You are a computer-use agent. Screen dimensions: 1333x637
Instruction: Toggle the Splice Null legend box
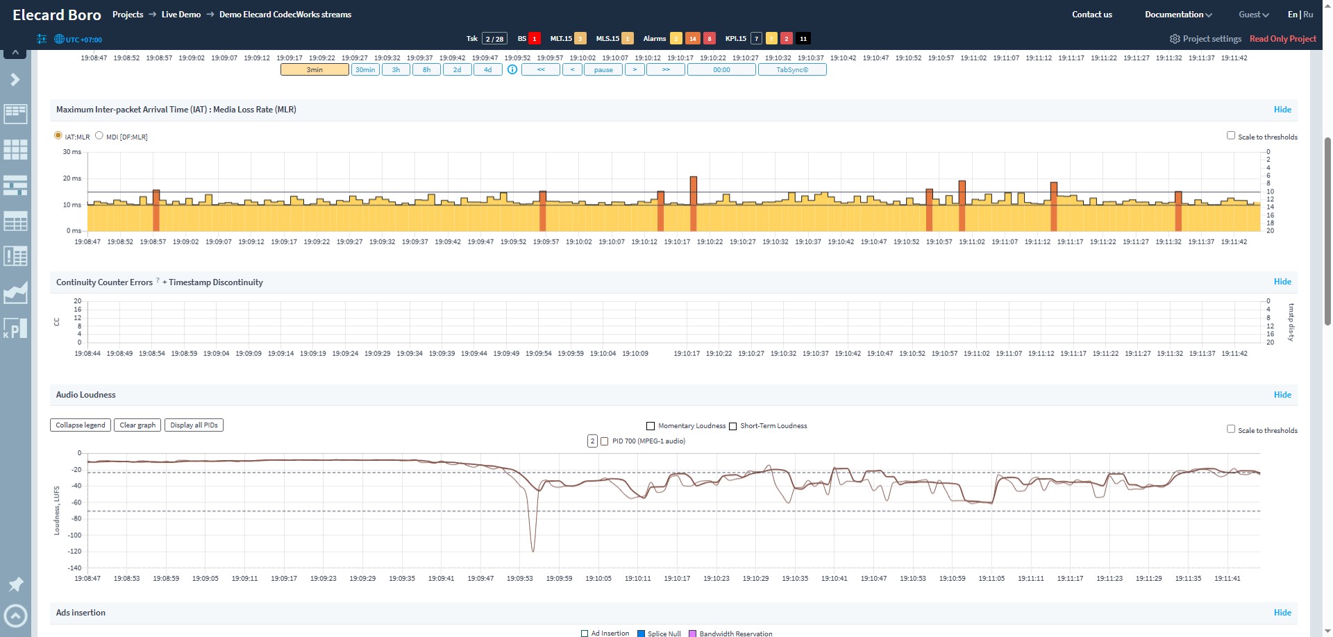click(641, 634)
